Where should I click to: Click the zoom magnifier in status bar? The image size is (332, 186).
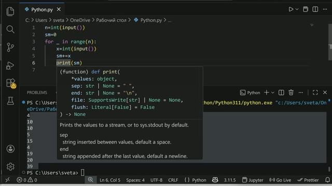(91, 180)
